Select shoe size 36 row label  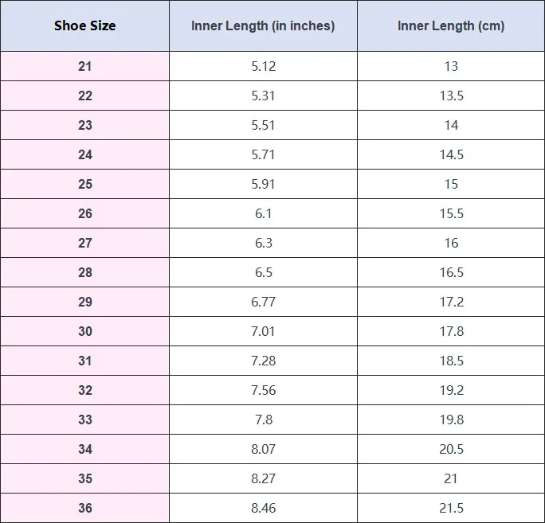pos(84,508)
